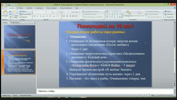Toggle Bold (Ж) formatting
Image resolution: width=177 pixels, height=100 pixels.
(35, 16)
